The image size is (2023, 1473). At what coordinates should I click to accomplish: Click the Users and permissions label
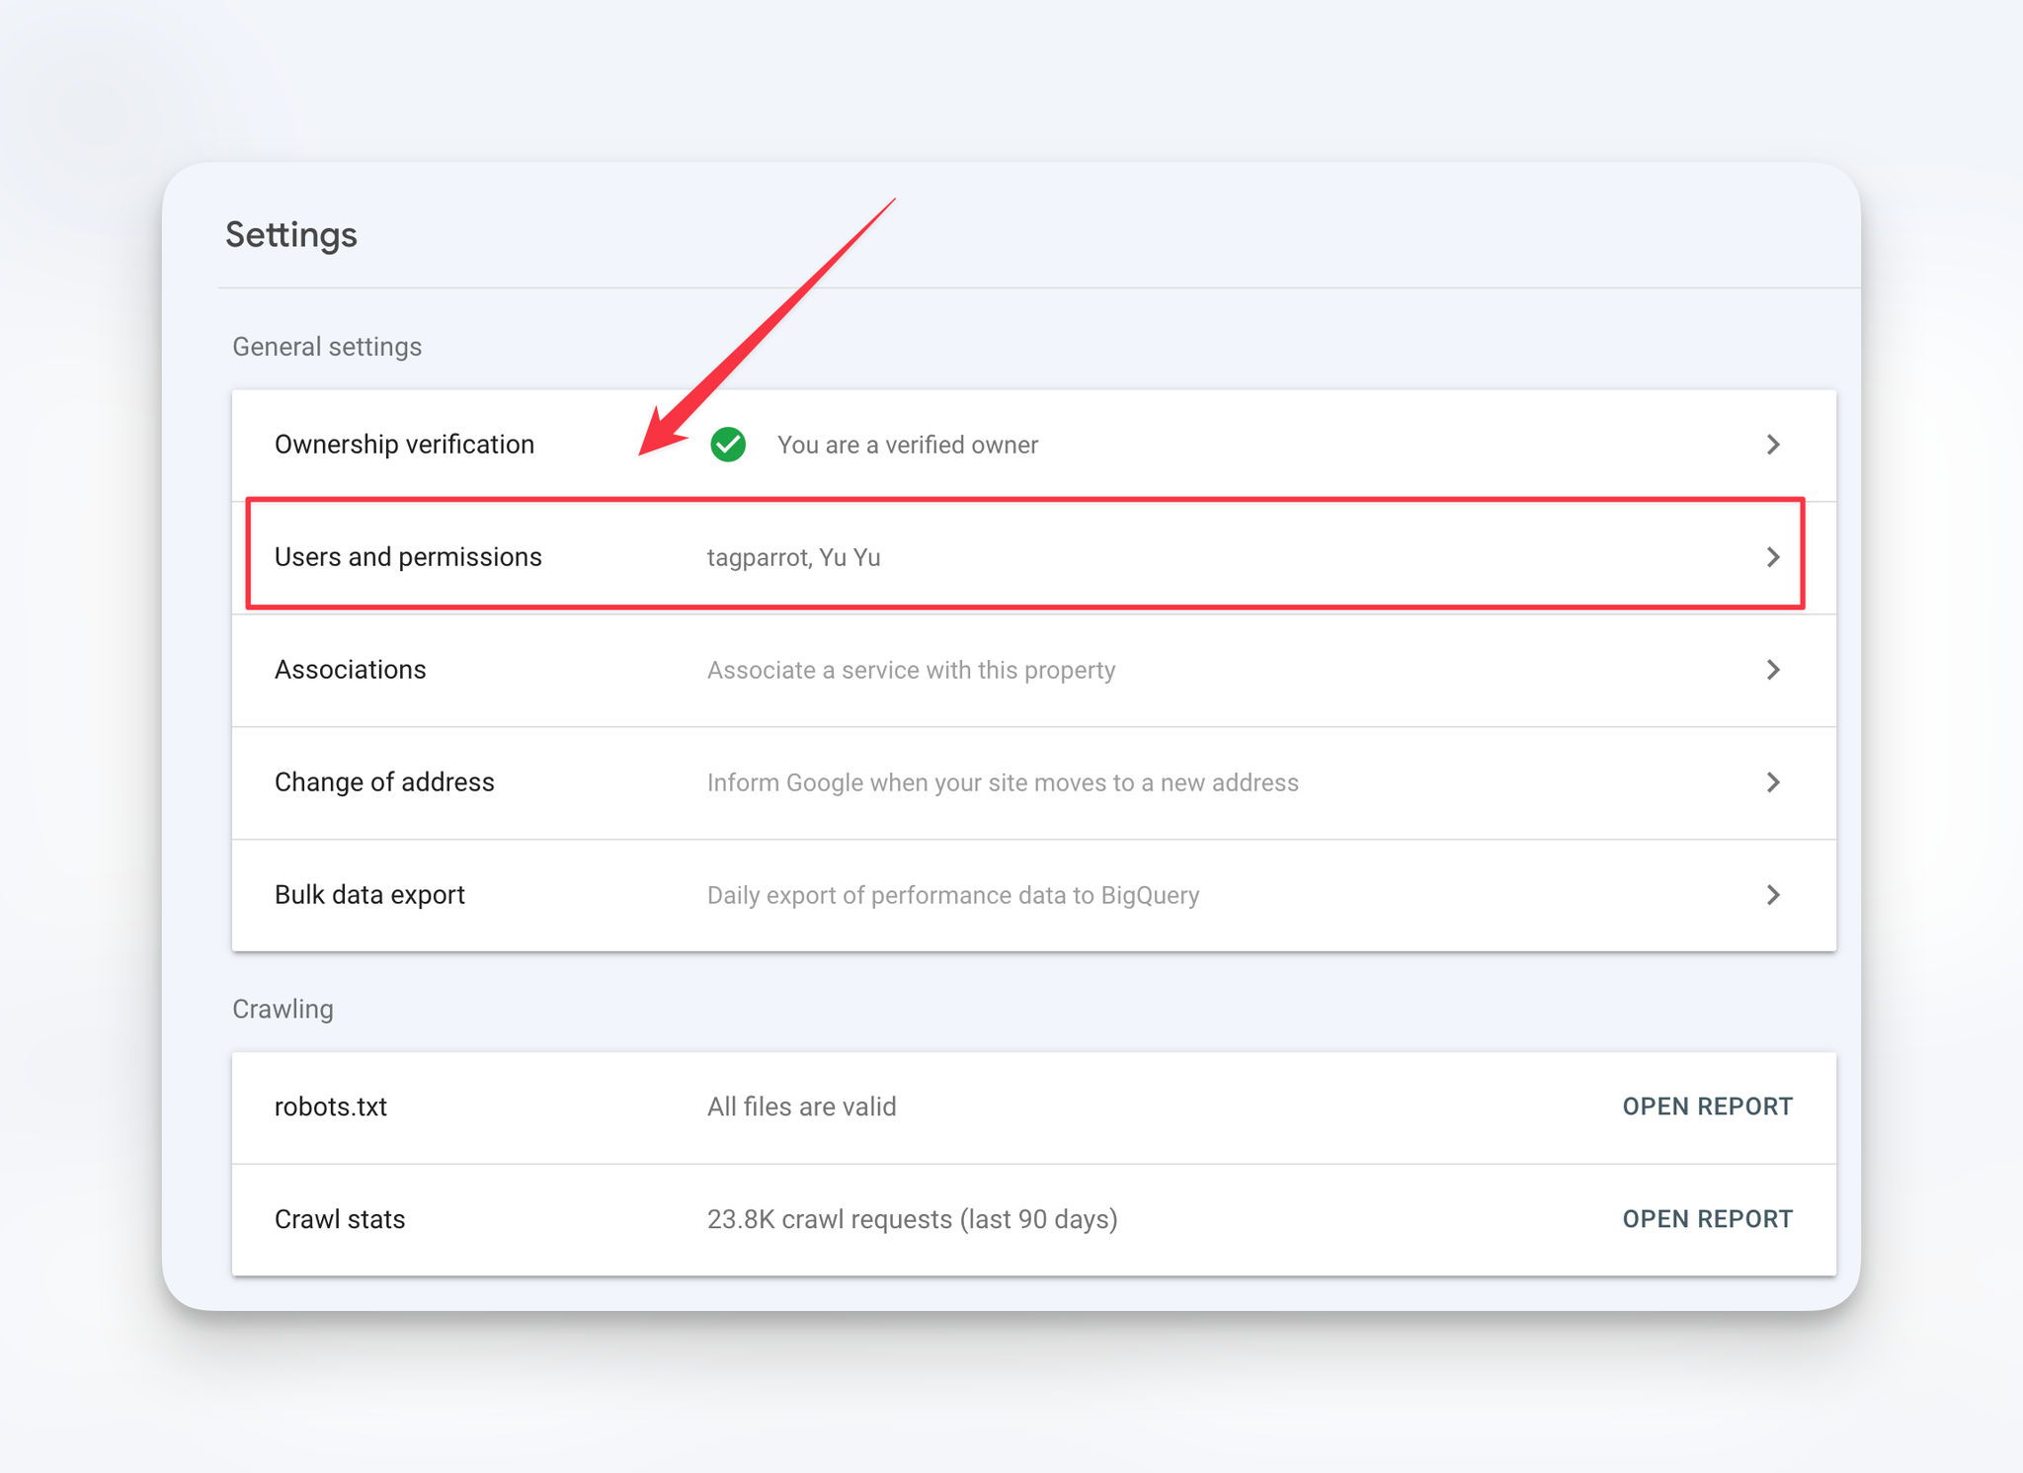[x=408, y=557]
